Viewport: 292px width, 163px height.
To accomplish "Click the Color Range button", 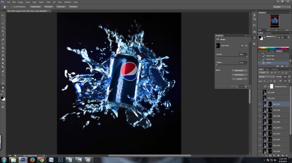I will coord(240,75).
